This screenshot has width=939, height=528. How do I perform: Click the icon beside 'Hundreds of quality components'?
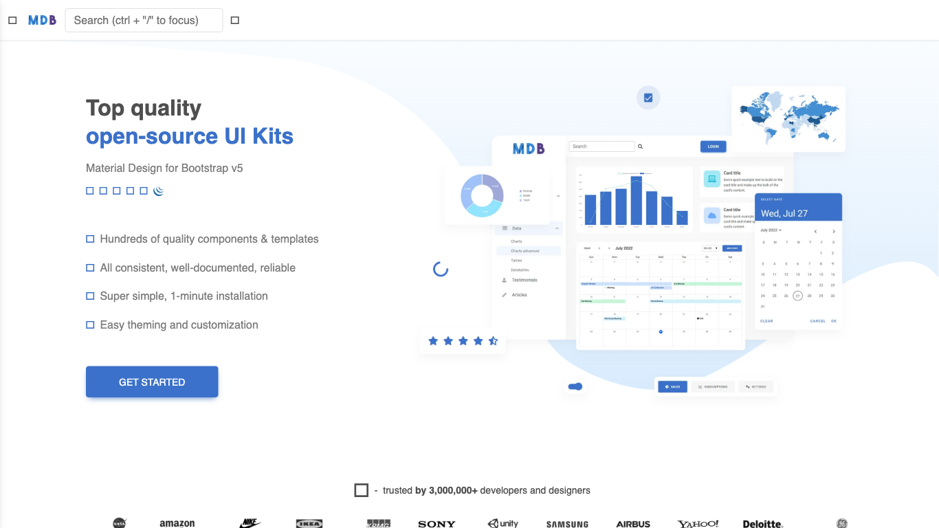tap(90, 239)
